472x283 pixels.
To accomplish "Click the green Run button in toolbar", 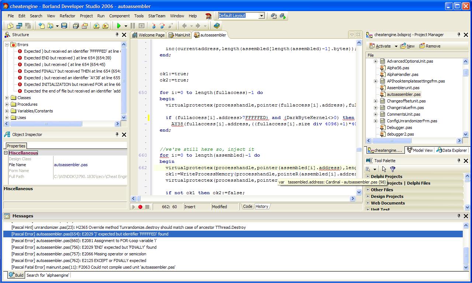I will (x=119, y=26).
